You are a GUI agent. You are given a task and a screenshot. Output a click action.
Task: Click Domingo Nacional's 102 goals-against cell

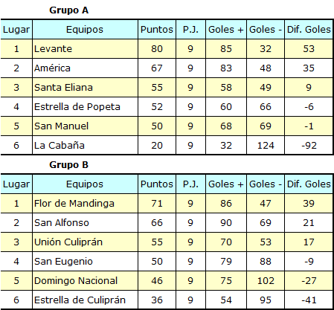tap(266, 281)
